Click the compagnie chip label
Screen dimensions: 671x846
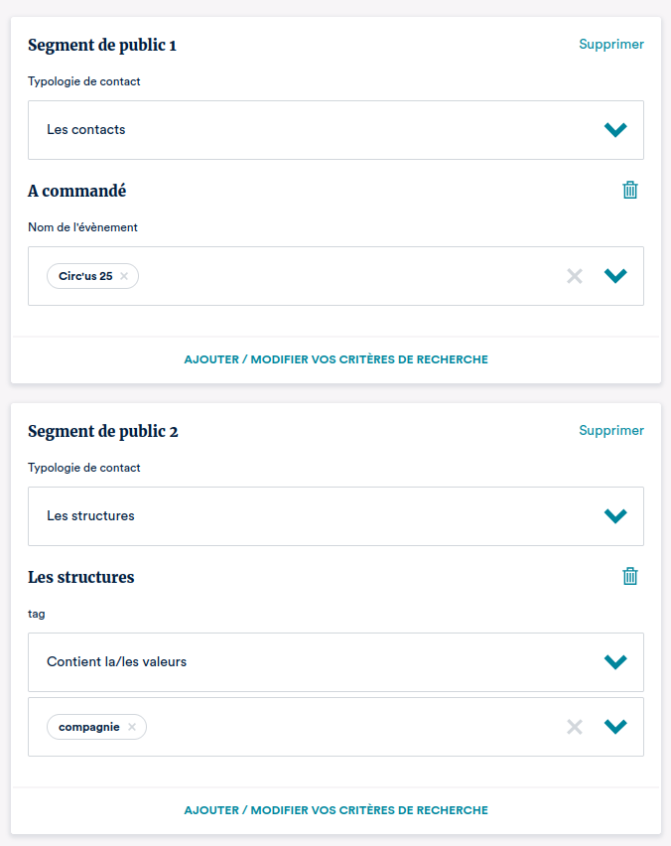[x=88, y=727]
